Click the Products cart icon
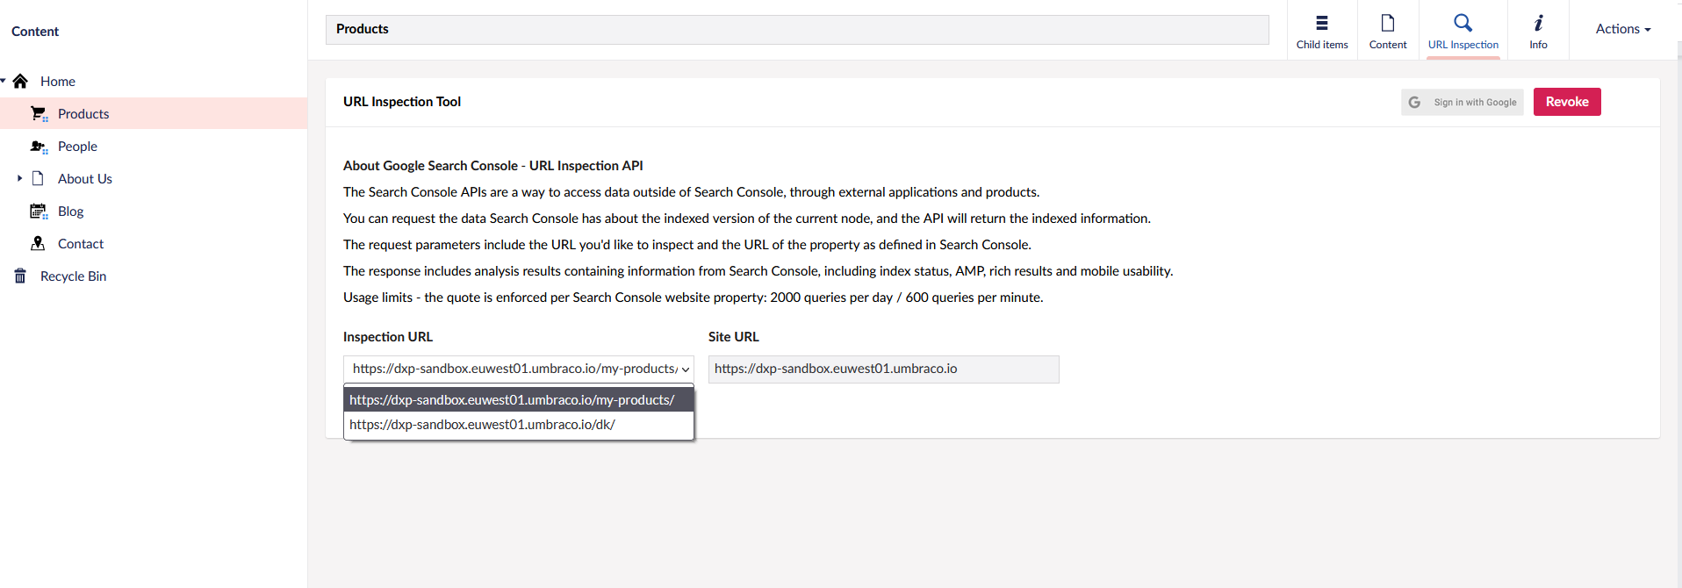The height and width of the screenshot is (588, 1682). 39,114
